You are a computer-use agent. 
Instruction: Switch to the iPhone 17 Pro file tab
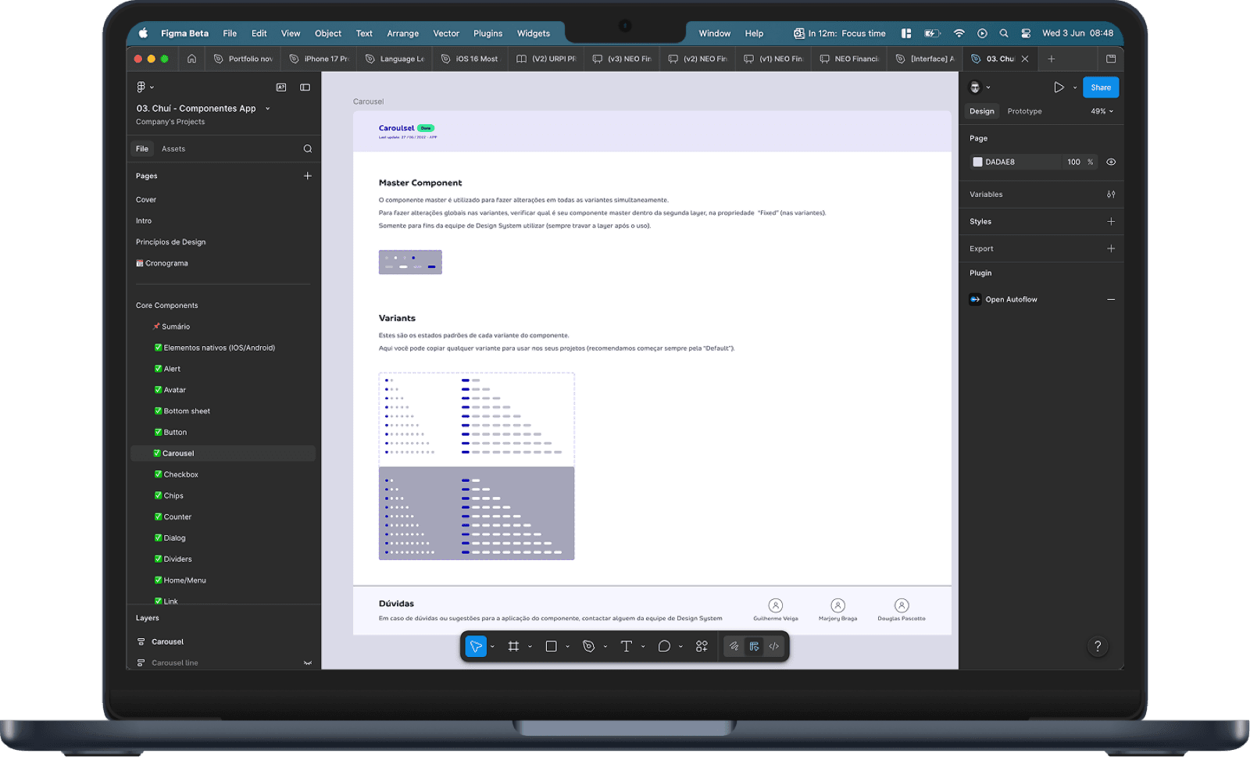coord(319,59)
